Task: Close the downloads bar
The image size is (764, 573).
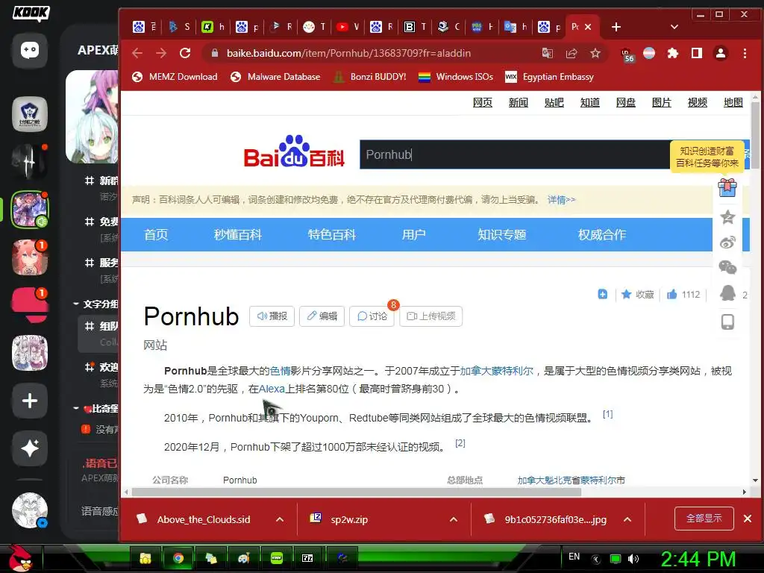Action: (x=748, y=519)
